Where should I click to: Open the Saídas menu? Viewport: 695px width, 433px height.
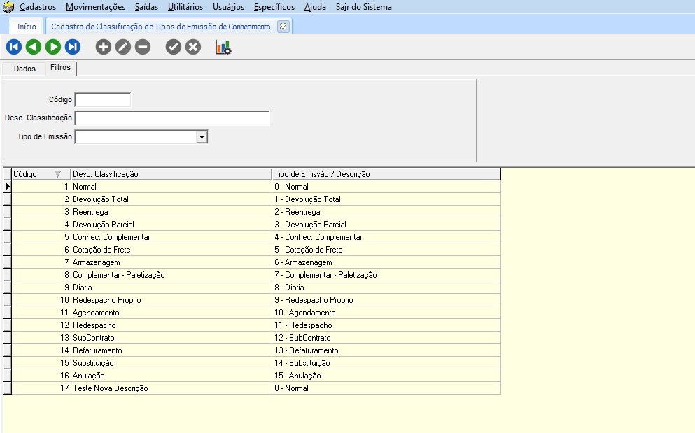(146, 7)
